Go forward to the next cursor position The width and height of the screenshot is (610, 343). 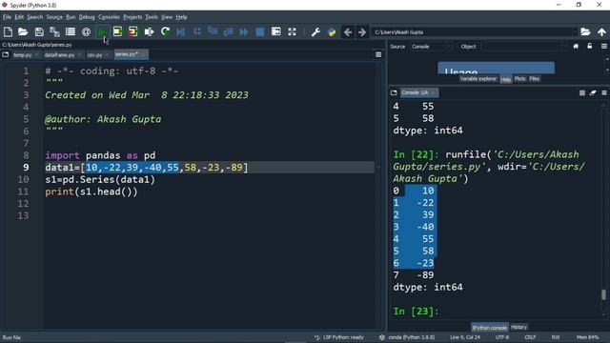click(x=362, y=31)
